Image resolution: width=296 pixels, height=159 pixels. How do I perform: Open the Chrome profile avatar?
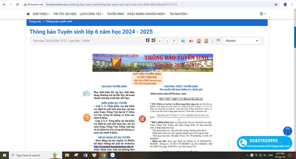[x=285, y=5]
